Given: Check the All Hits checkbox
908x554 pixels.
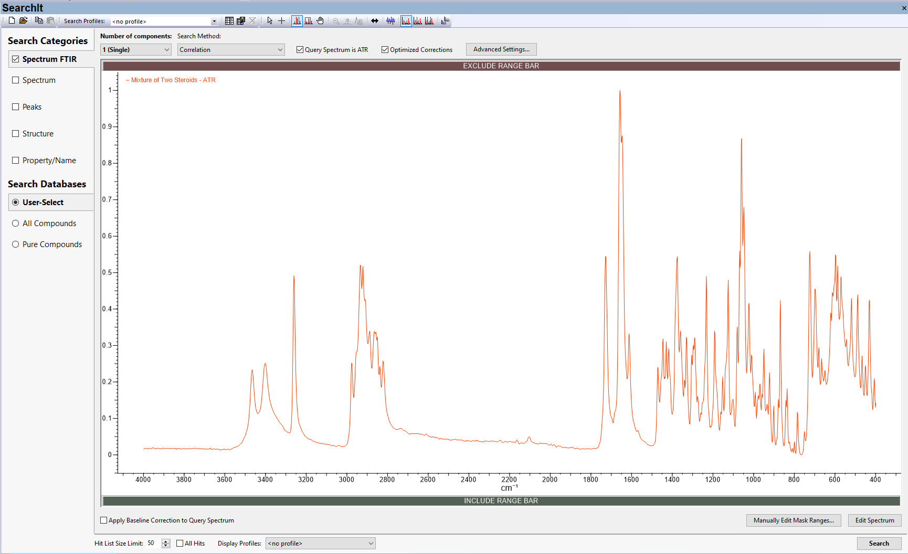Looking at the screenshot, I should (180, 544).
